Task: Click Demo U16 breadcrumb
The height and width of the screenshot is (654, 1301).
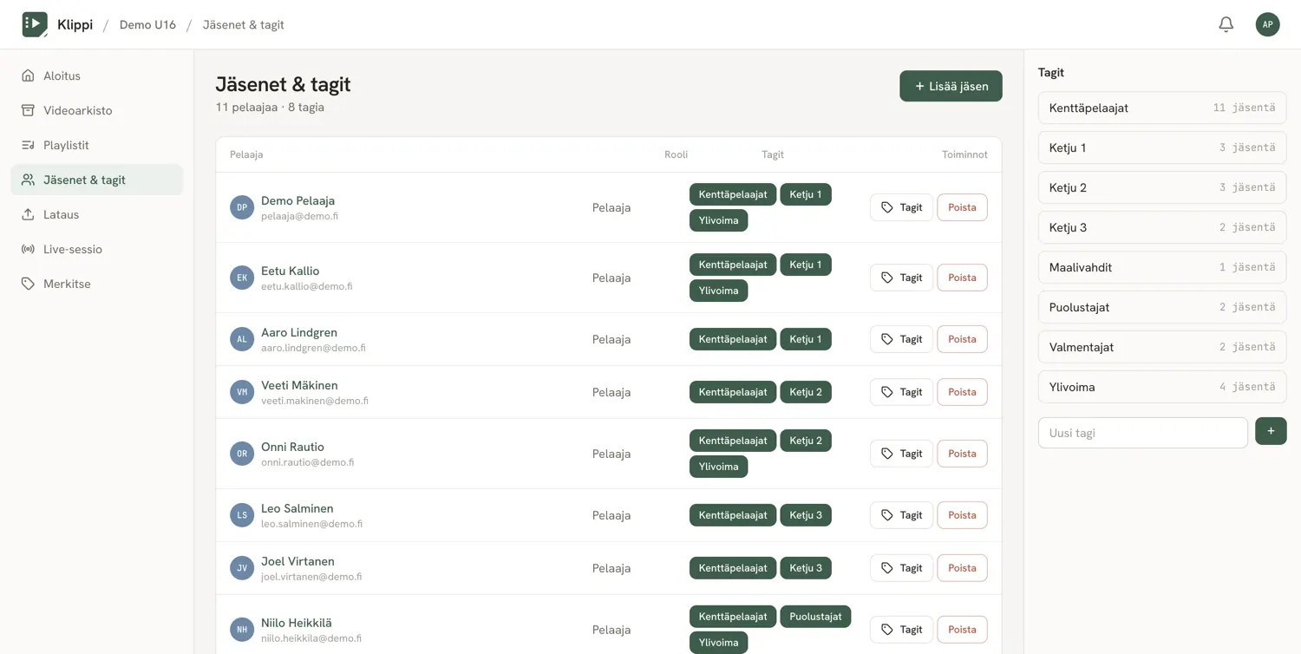Action: tap(147, 24)
